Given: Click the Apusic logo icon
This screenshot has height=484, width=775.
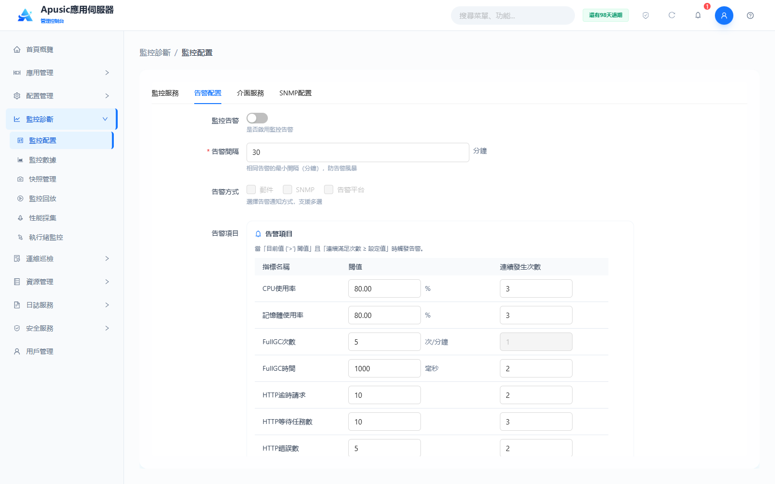Looking at the screenshot, I should (x=25, y=15).
